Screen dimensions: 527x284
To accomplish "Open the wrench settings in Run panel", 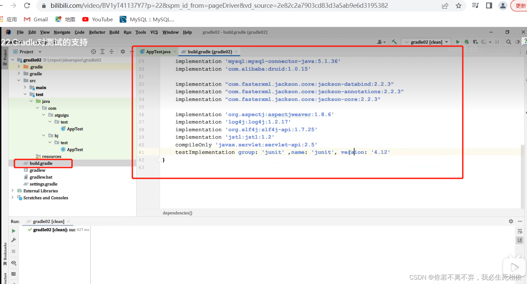I will point(14,240).
